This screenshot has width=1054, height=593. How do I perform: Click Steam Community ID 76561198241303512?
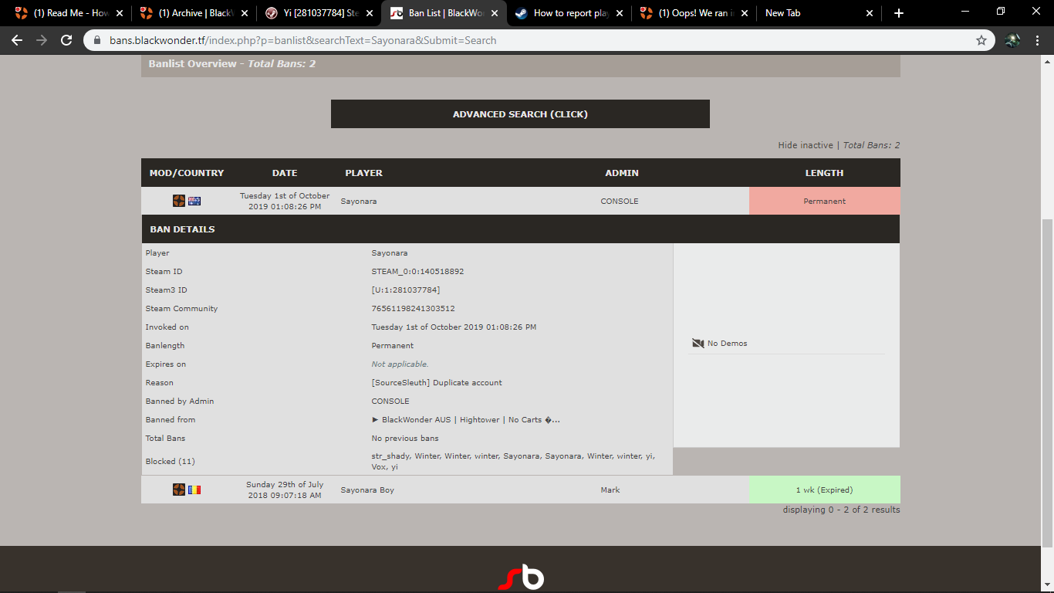click(x=413, y=309)
